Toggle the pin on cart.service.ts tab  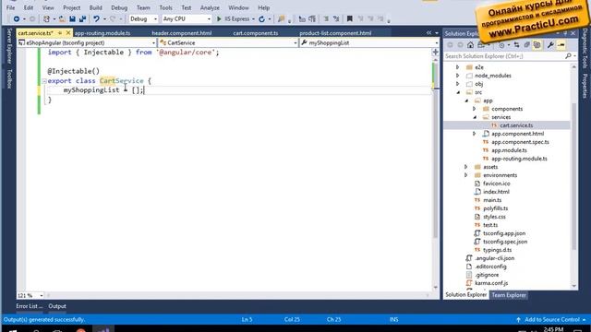click(60, 33)
